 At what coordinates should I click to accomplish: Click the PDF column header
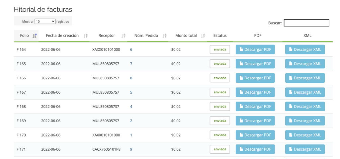pos(258,36)
